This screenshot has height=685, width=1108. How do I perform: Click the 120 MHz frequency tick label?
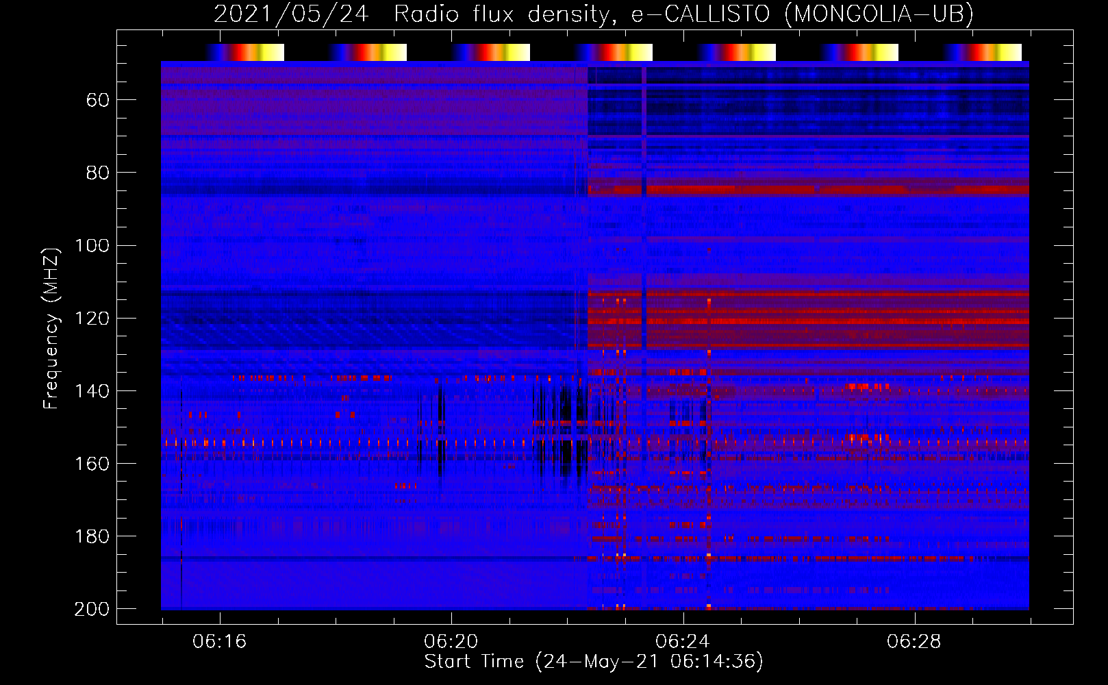click(x=92, y=319)
